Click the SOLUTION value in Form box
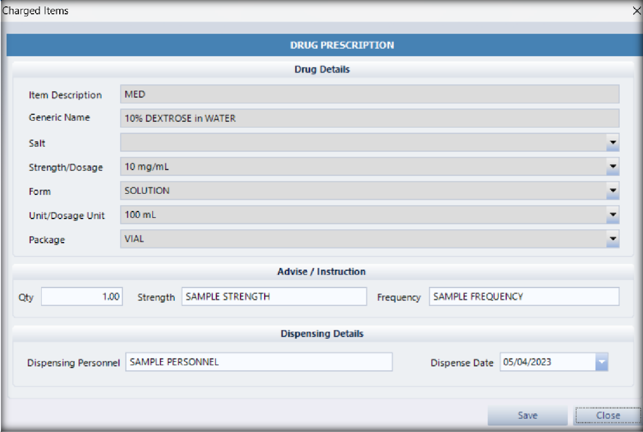This screenshot has height=432, width=643. pyautogui.click(x=147, y=191)
